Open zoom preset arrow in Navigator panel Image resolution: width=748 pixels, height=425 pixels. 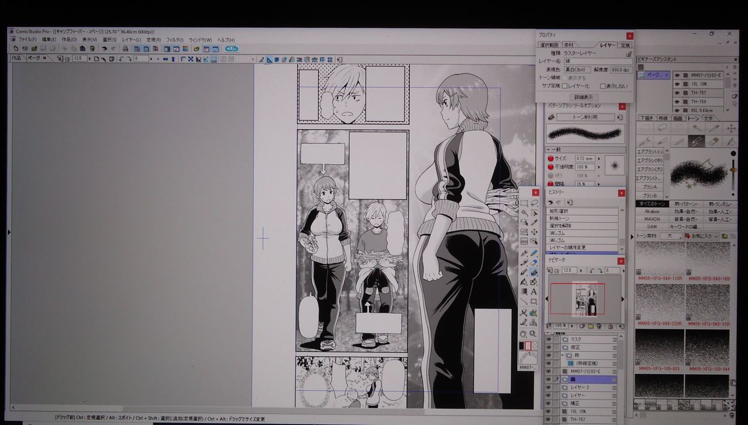[x=581, y=270]
